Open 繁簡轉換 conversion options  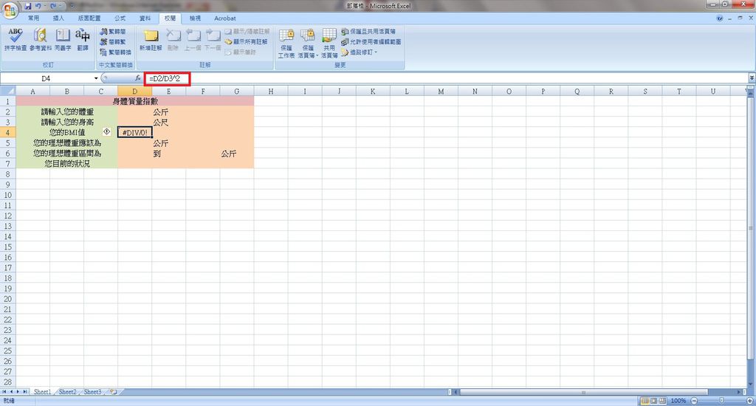point(116,52)
